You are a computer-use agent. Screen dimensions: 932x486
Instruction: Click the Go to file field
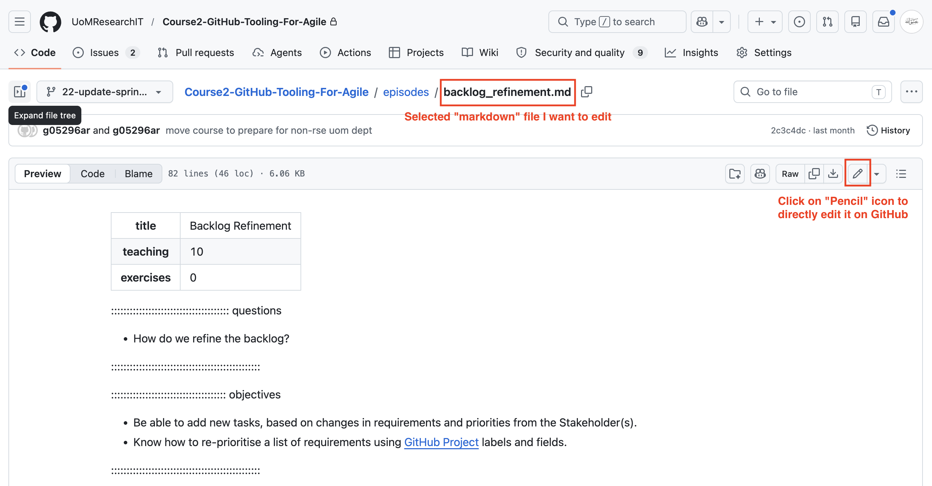click(x=812, y=92)
